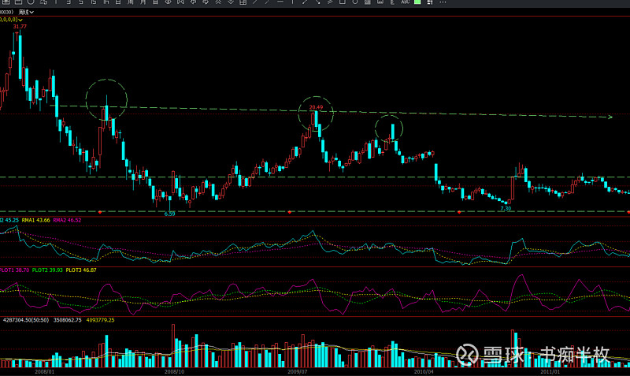
Task: Select the ABC text annotation tool
Action: (x=405, y=2)
